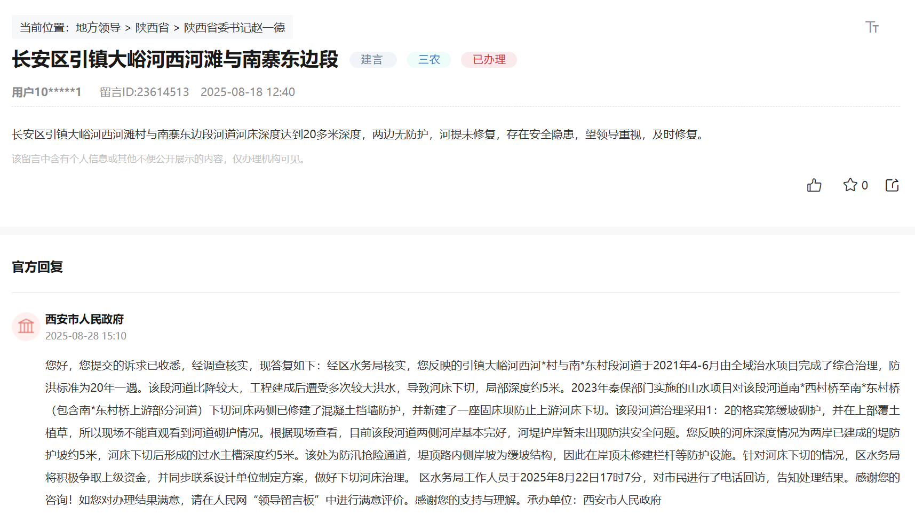Click the reply timestamp 2025-08-28 15:10
Viewport: 915px width, 530px height.
84,336
